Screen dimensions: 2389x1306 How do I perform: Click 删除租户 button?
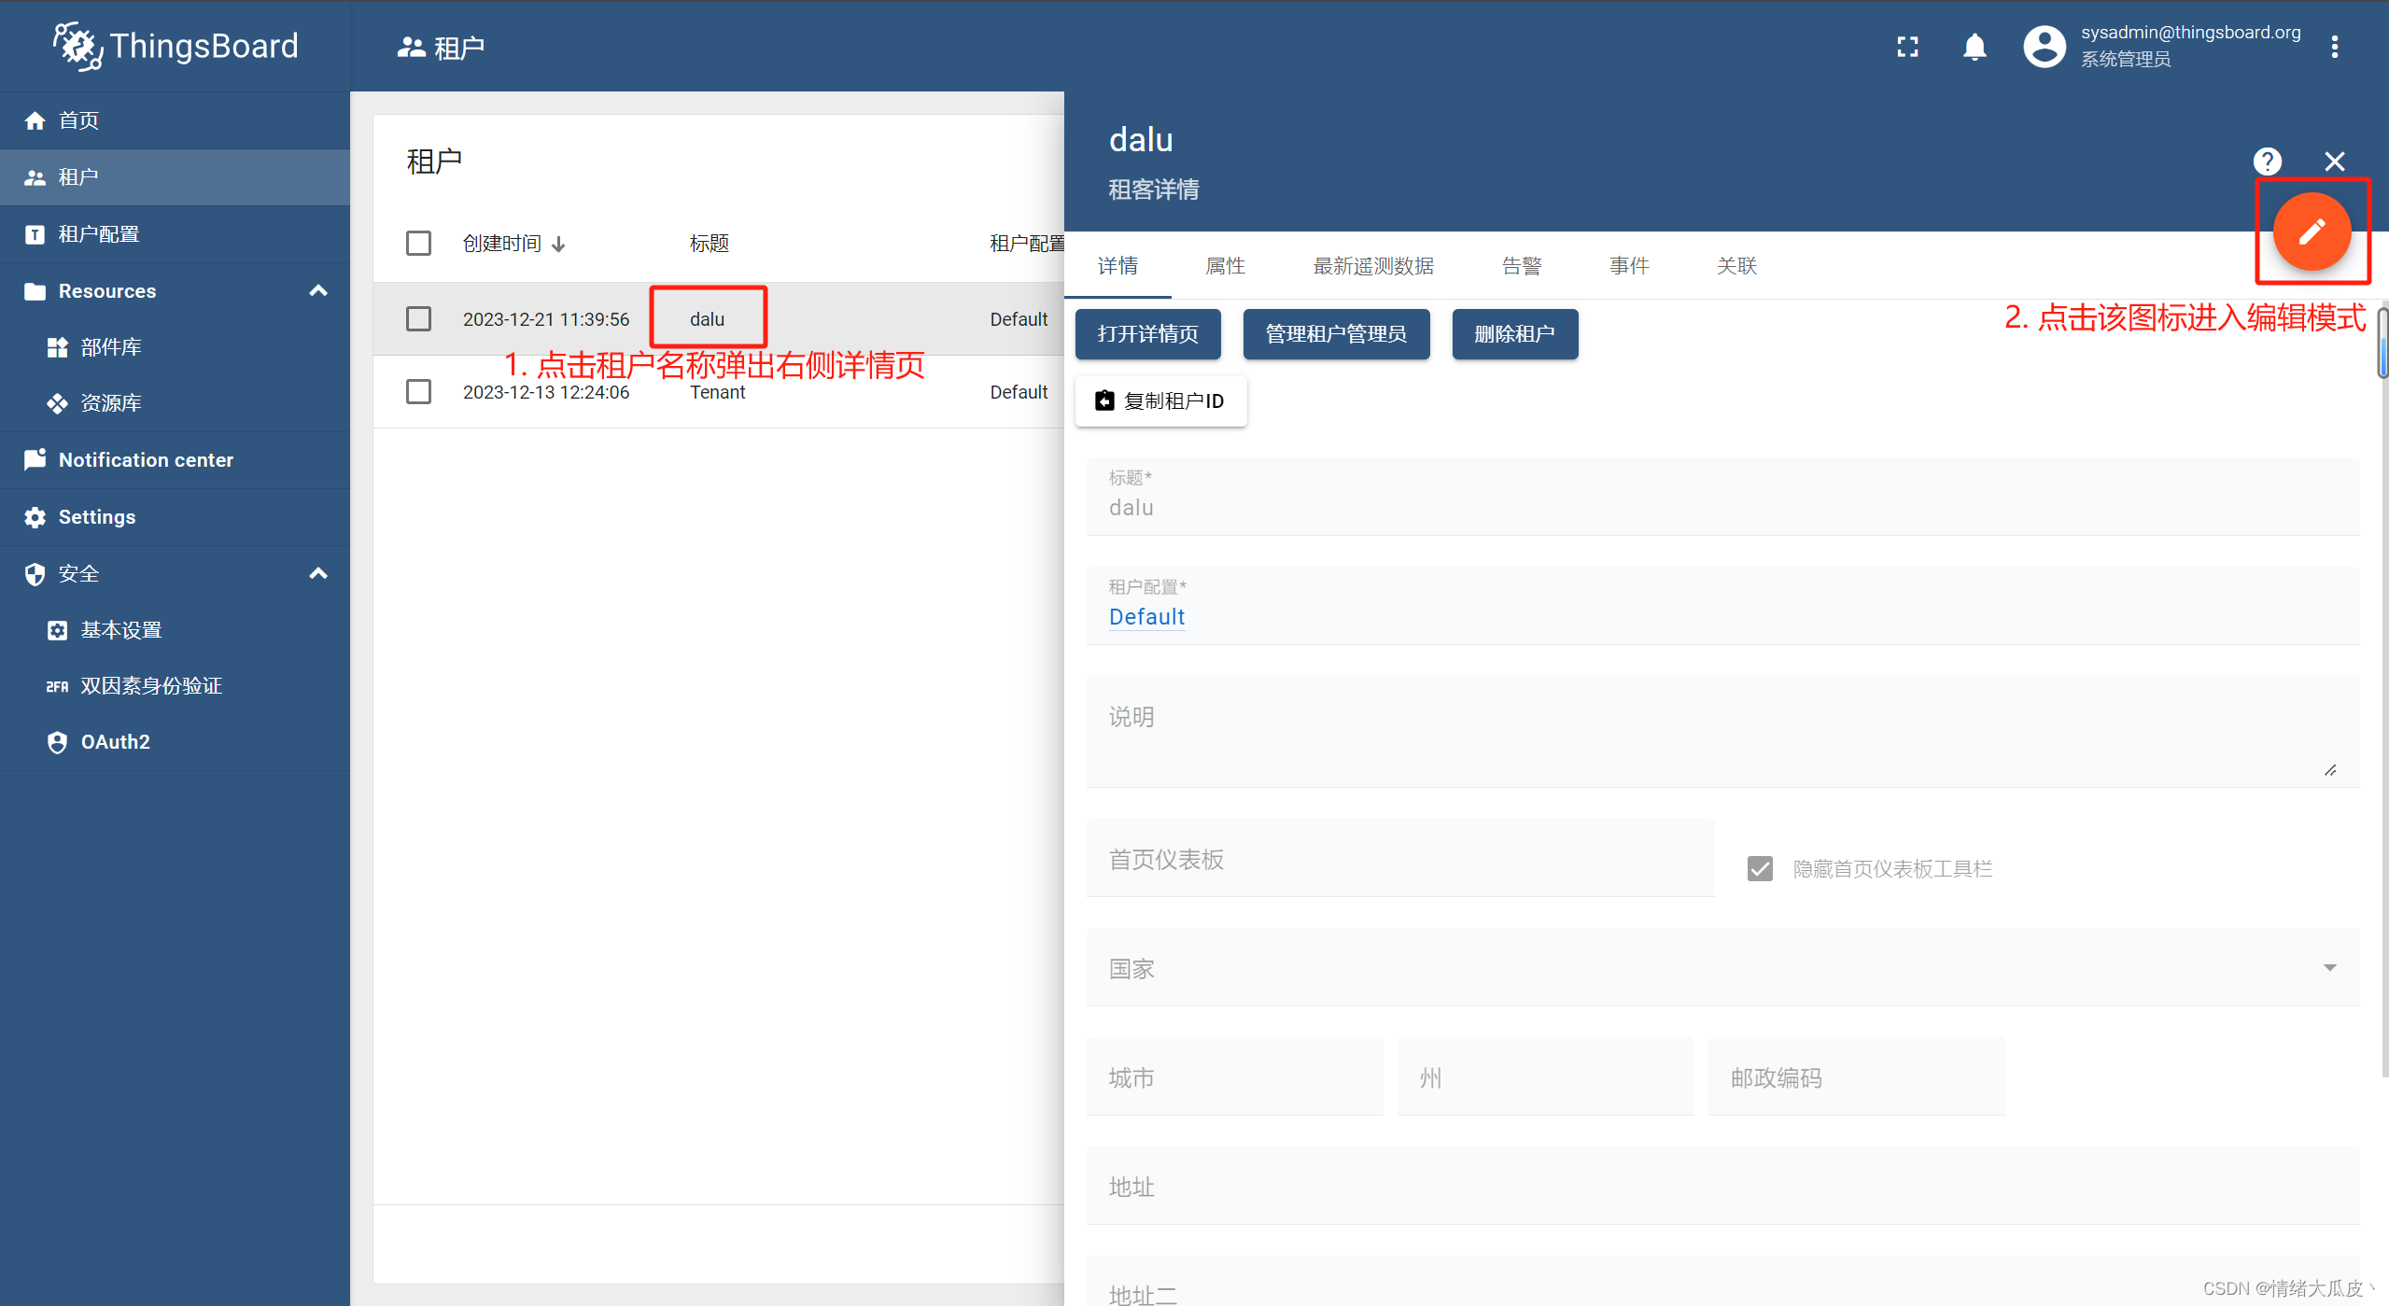point(1514,334)
